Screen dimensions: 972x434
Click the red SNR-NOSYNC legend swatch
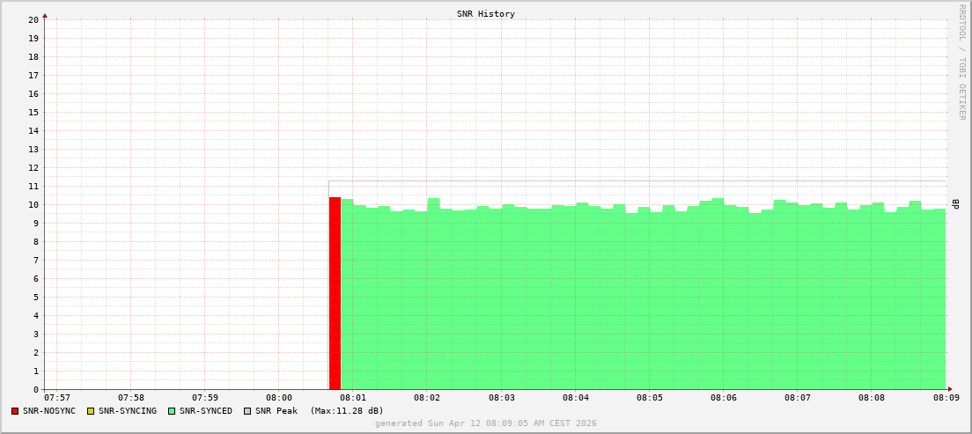click(x=15, y=411)
